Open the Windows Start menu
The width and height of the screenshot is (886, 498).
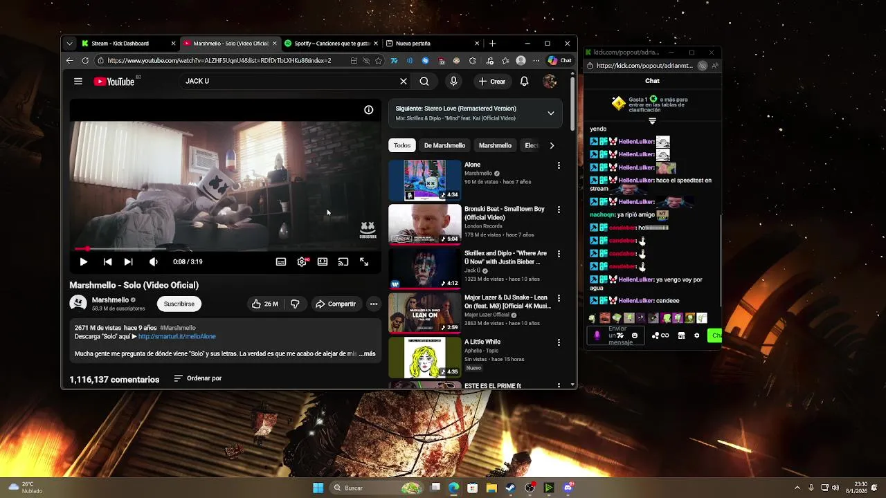click(x=318, y=488)
